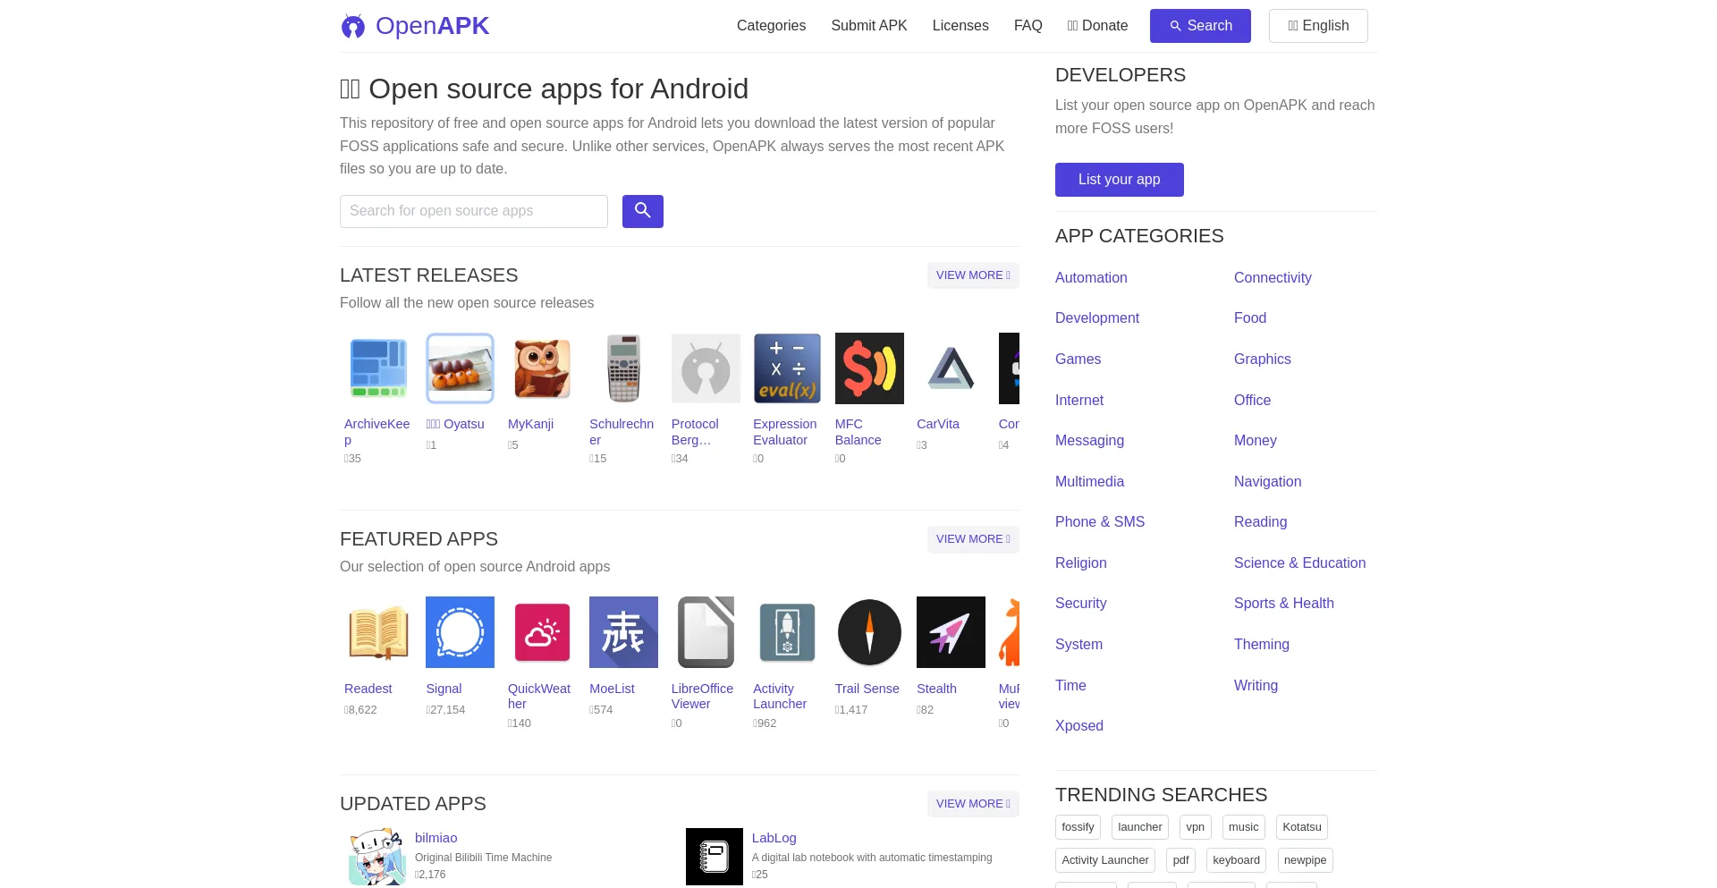Open the Schulrechner calculator icon
This screenshot has height=888, width=1717.
click(x=623, y=368)
